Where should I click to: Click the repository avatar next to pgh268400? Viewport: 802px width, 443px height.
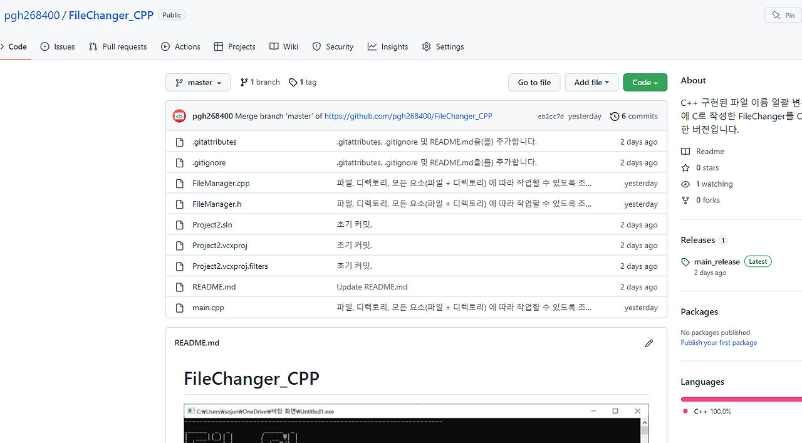179,116
